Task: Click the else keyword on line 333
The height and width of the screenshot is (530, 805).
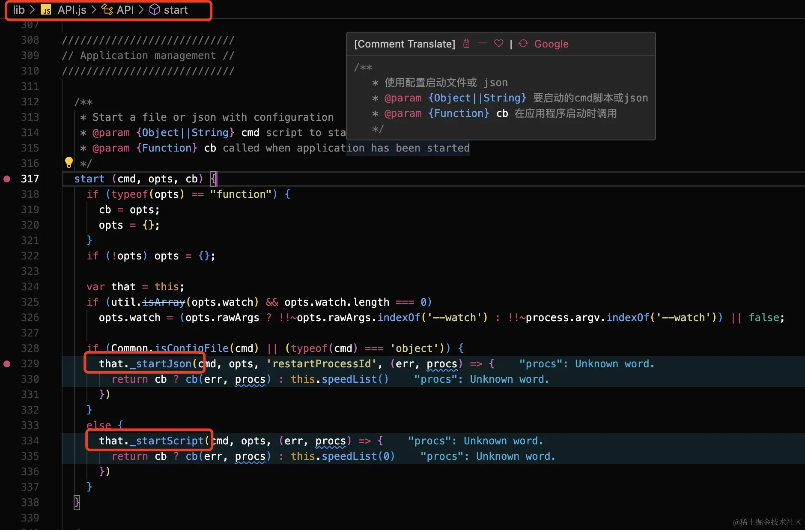Action: [x=99, y=426]
